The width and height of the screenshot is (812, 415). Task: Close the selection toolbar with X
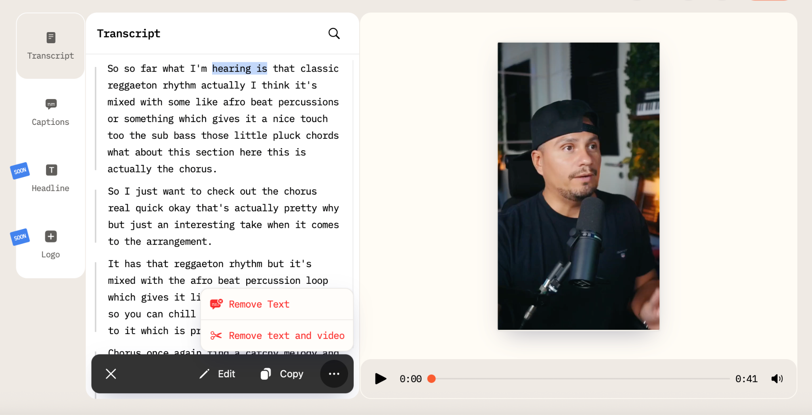click(111, 374)
